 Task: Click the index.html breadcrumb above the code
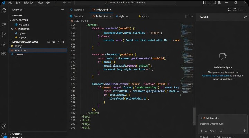click(80, 21)
